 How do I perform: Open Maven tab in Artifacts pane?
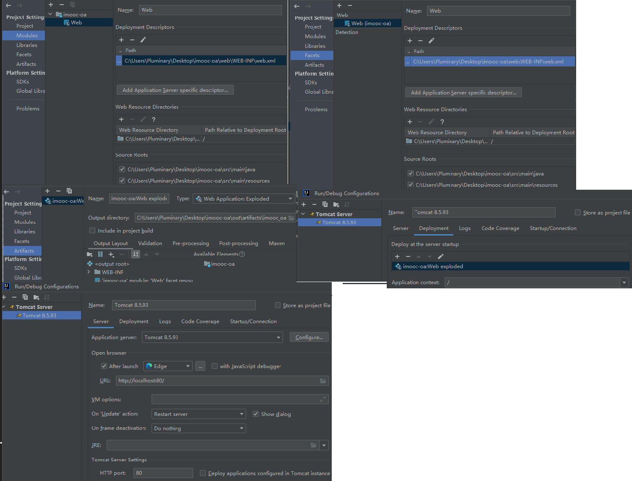tap(277, 243)
